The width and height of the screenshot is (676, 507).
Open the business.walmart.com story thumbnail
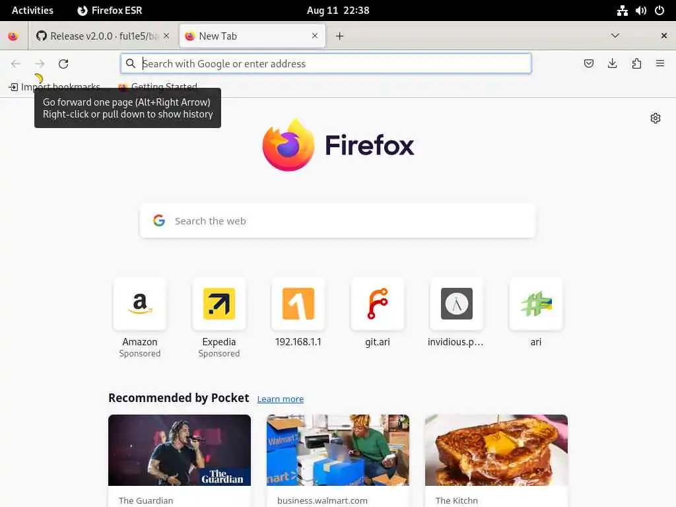(x=337, y=450)
